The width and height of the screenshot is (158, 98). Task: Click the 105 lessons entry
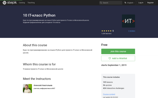[108, 82]
